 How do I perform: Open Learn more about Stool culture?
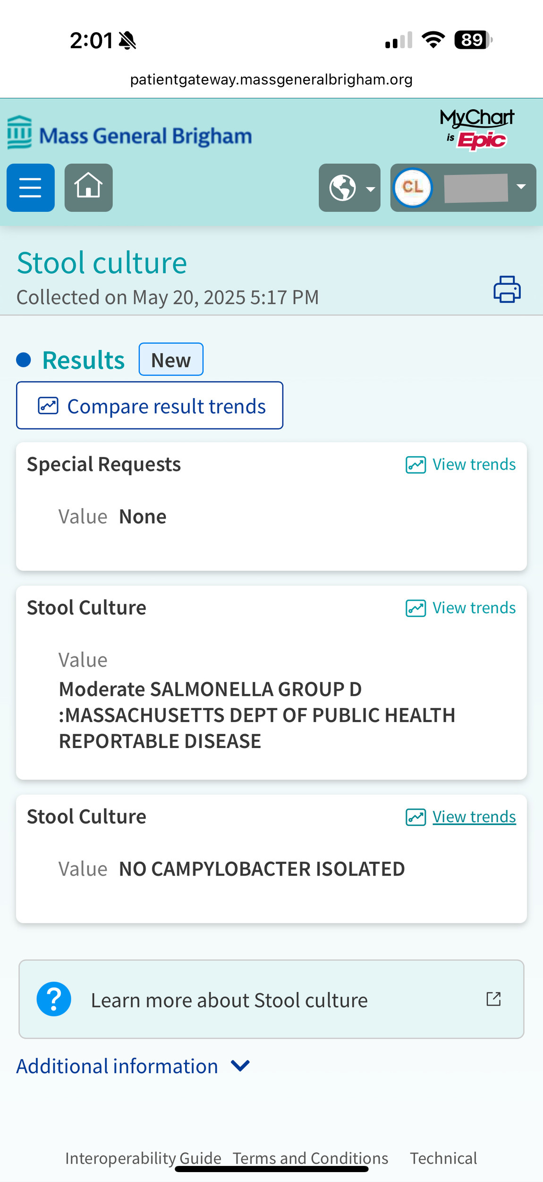(x=229, y=1000)
